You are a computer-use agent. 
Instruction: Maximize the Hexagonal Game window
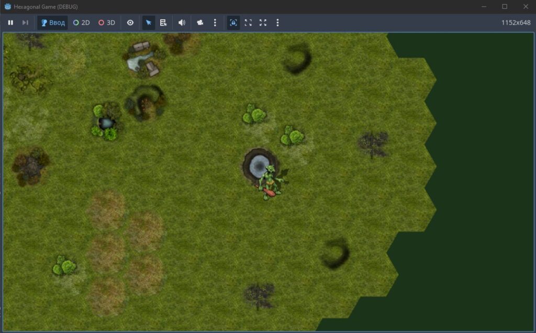click(x=505, y=6)
